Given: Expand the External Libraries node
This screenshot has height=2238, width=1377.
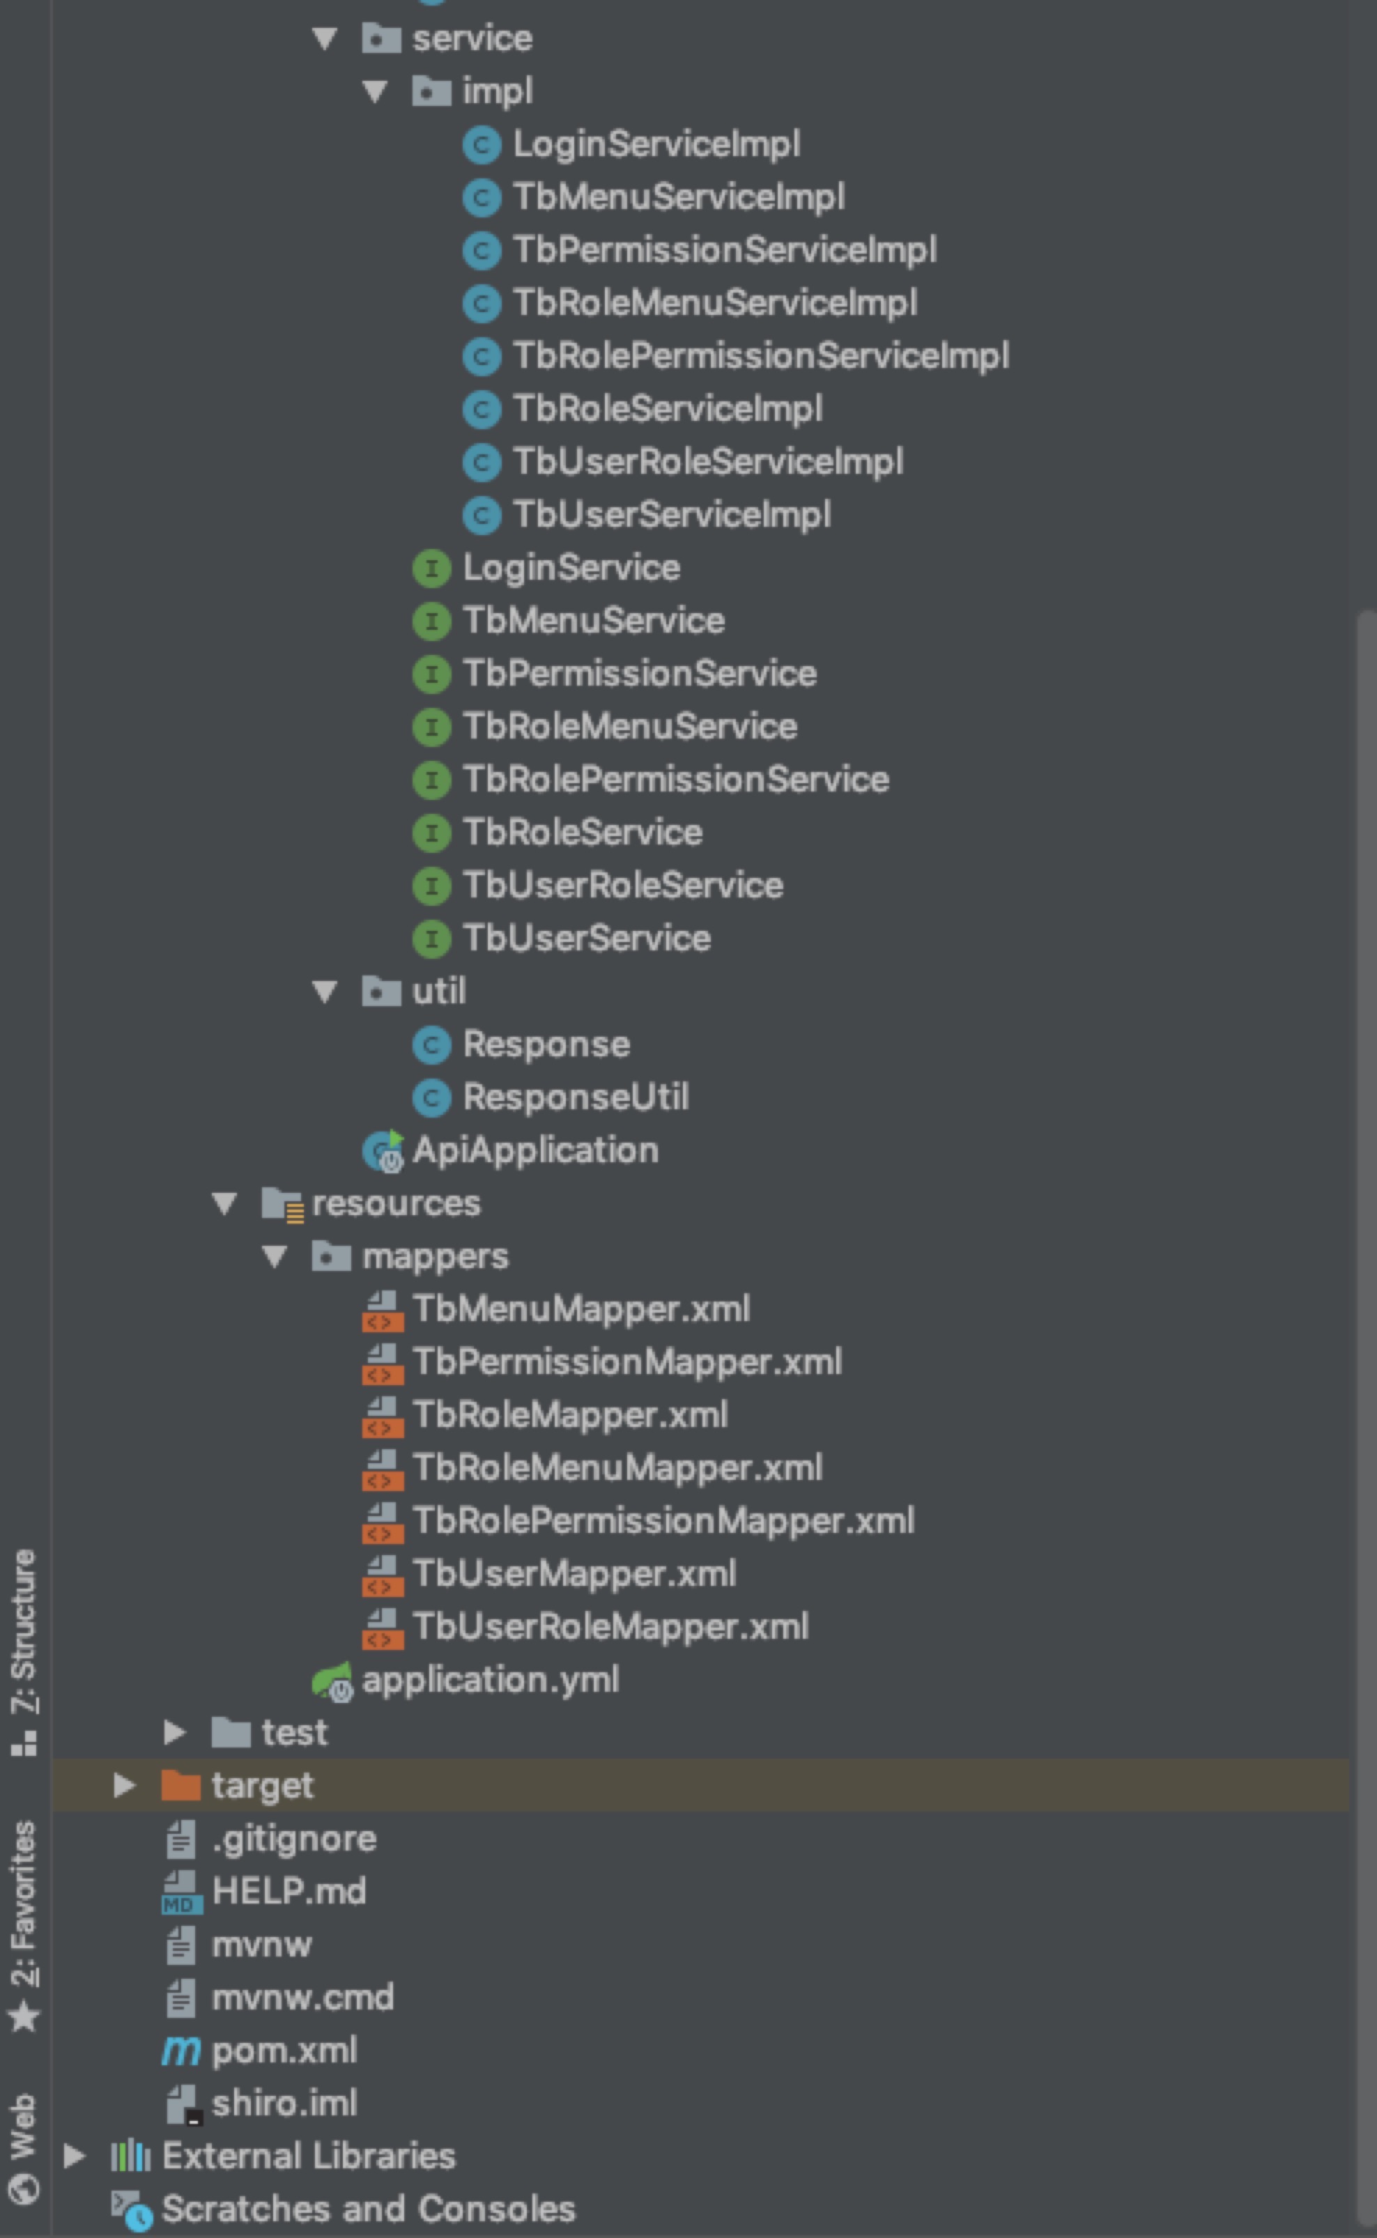Looking at the screenshot, I should click(x=75, y=2155).
